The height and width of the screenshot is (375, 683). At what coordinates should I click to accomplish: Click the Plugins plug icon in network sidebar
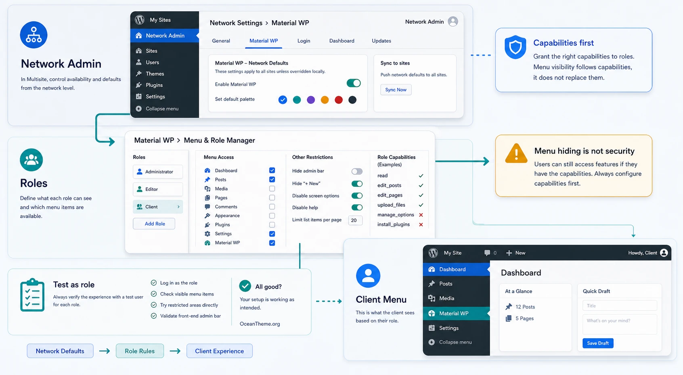pos(139,85)
